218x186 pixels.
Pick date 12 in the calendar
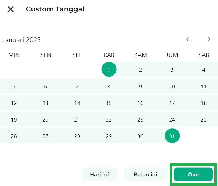click(14, 103)
